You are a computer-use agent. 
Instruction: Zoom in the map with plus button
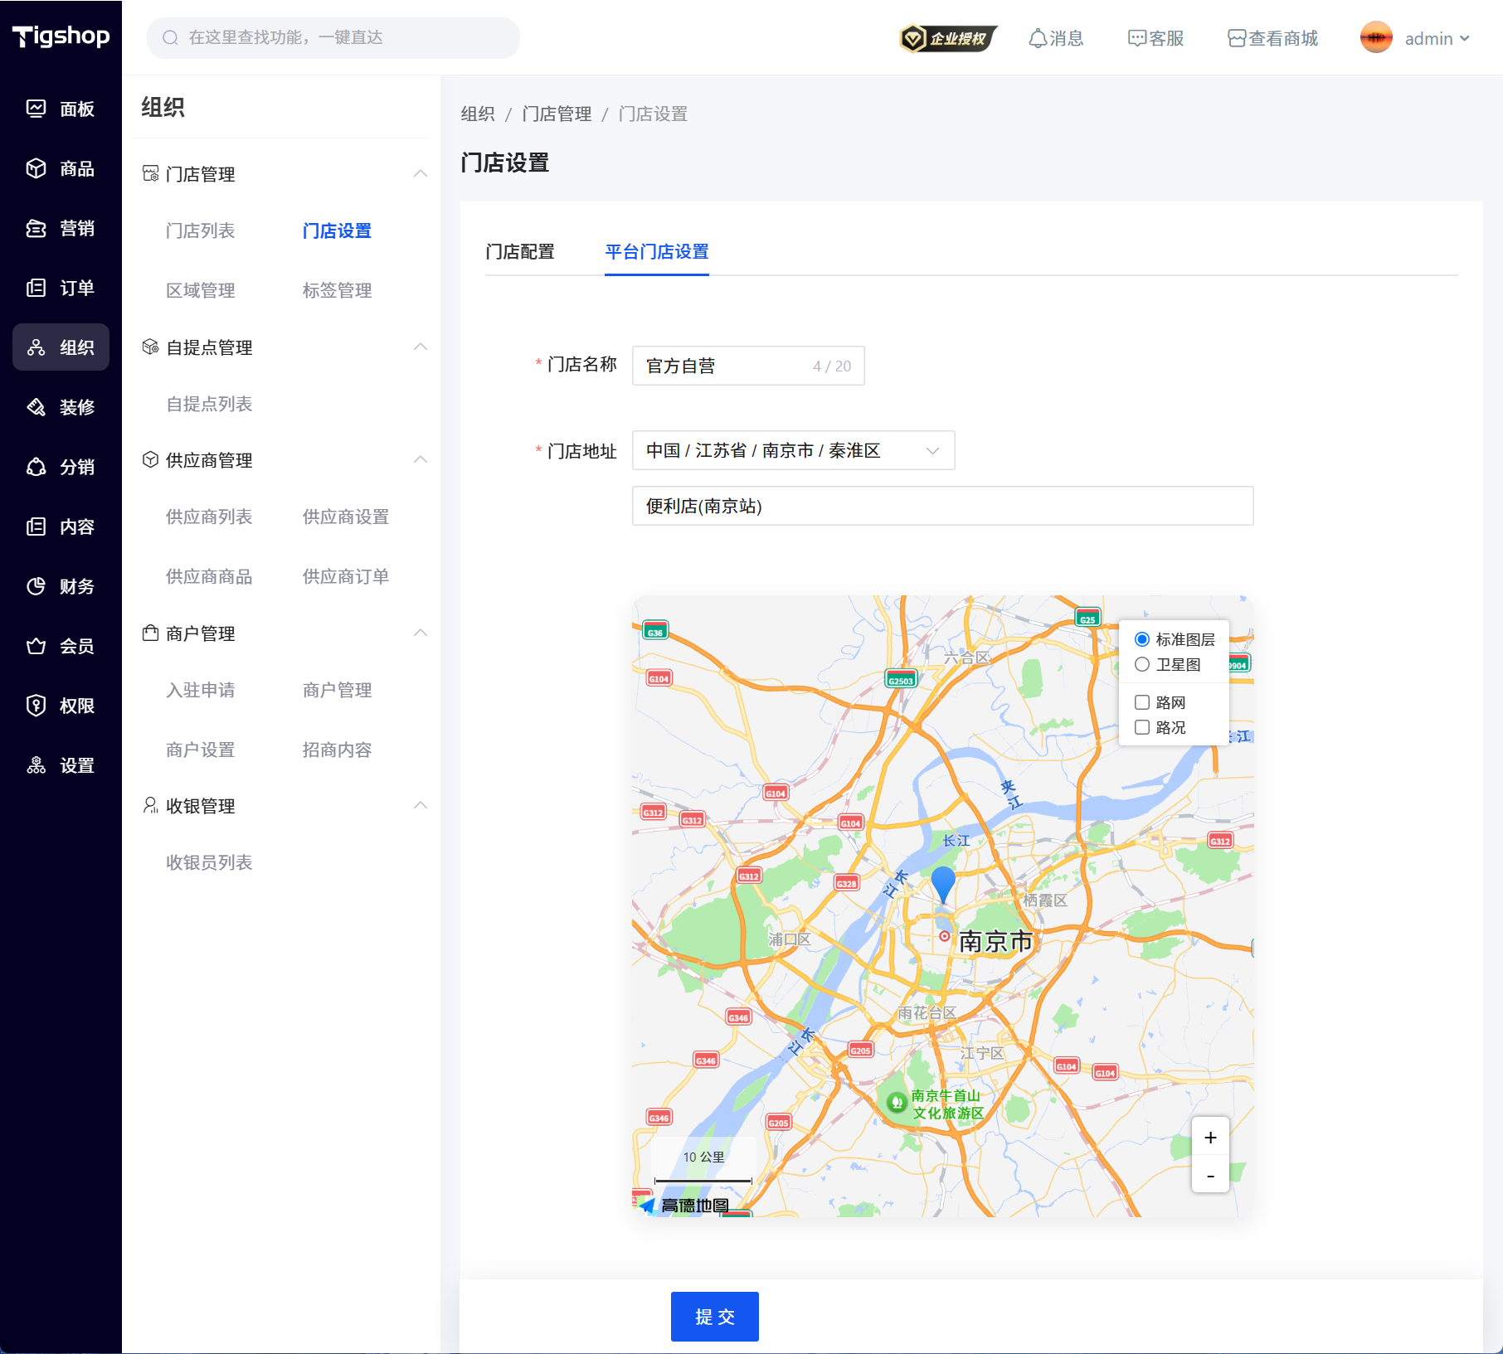pos(1210,1138)
